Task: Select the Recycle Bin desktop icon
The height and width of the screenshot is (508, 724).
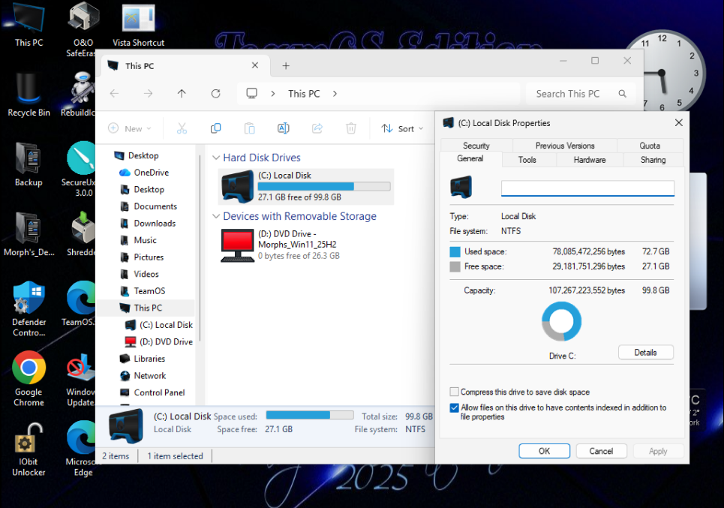Action: (29, 87)
